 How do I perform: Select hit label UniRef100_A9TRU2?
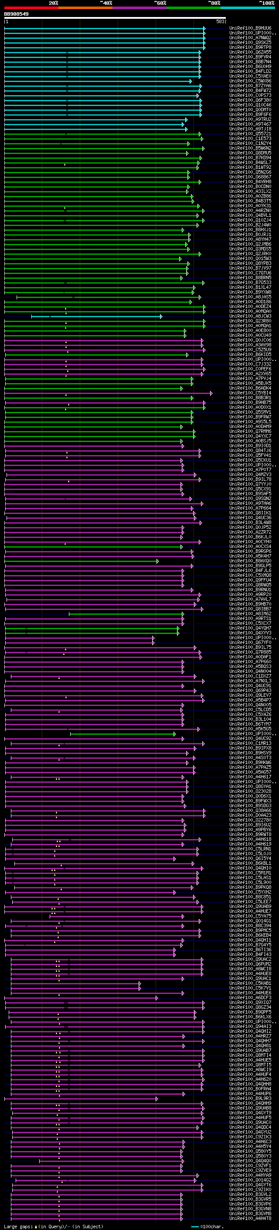pyautogui.click(x=250, y=120)
